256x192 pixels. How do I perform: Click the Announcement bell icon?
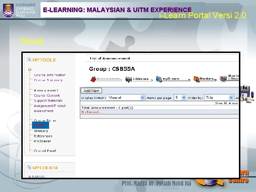(93, 79)
